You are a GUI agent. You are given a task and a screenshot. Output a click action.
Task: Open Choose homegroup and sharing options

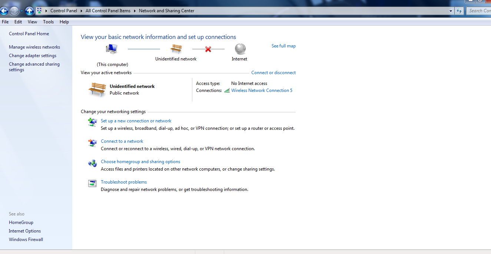(140, 162)
